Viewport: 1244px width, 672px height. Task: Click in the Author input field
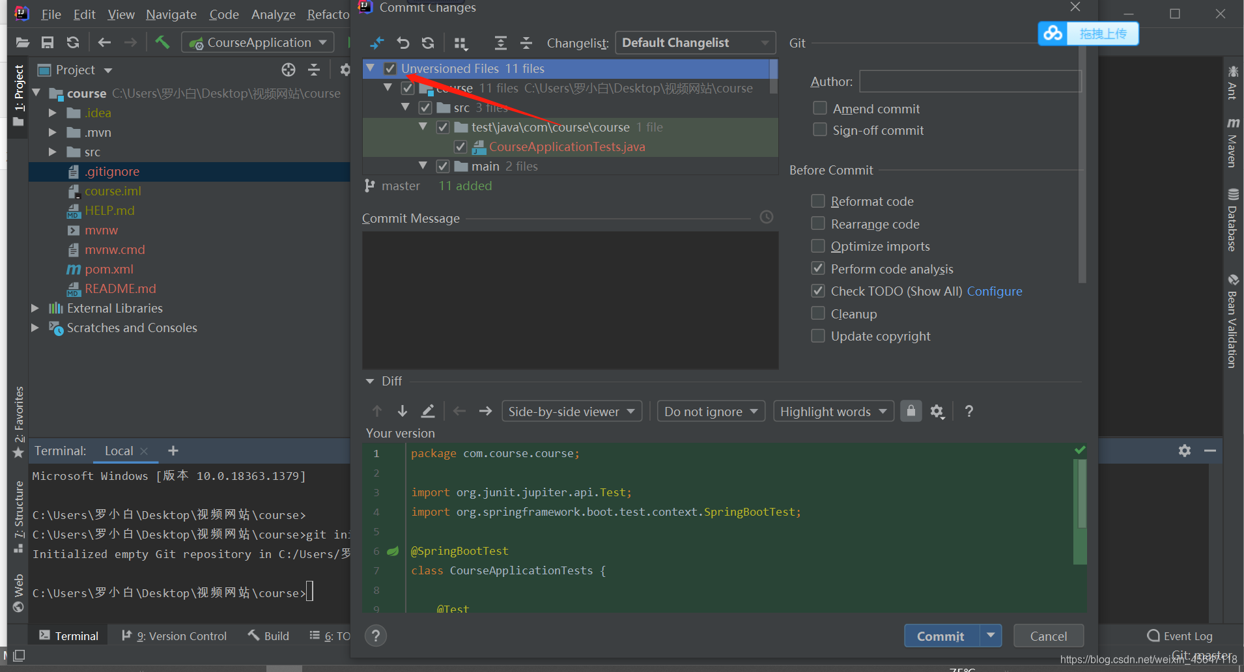[x=970, y=81]
